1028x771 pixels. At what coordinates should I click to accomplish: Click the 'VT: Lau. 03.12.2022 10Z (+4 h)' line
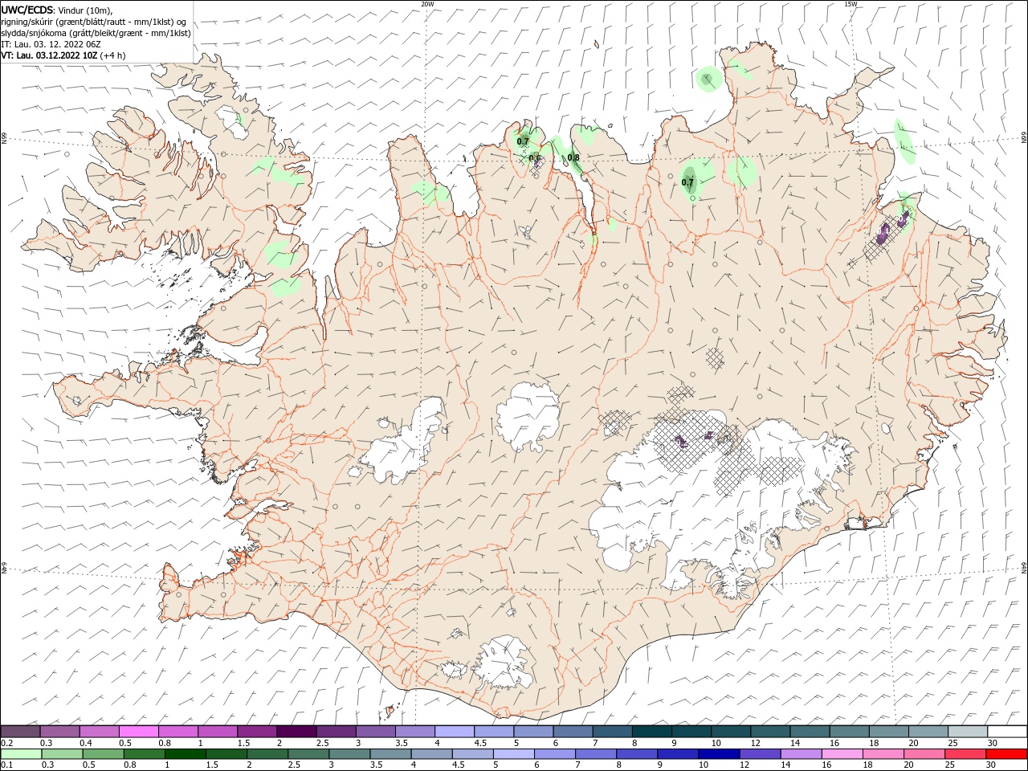63,55
